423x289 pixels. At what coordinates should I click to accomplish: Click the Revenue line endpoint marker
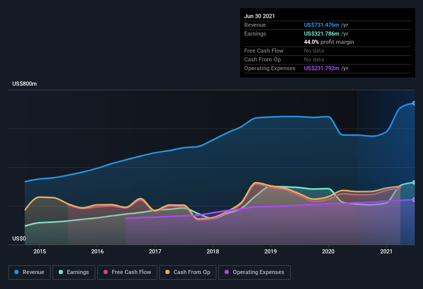click(x=414, y=103)
